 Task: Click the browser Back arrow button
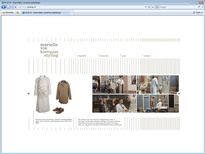[4, 7]
